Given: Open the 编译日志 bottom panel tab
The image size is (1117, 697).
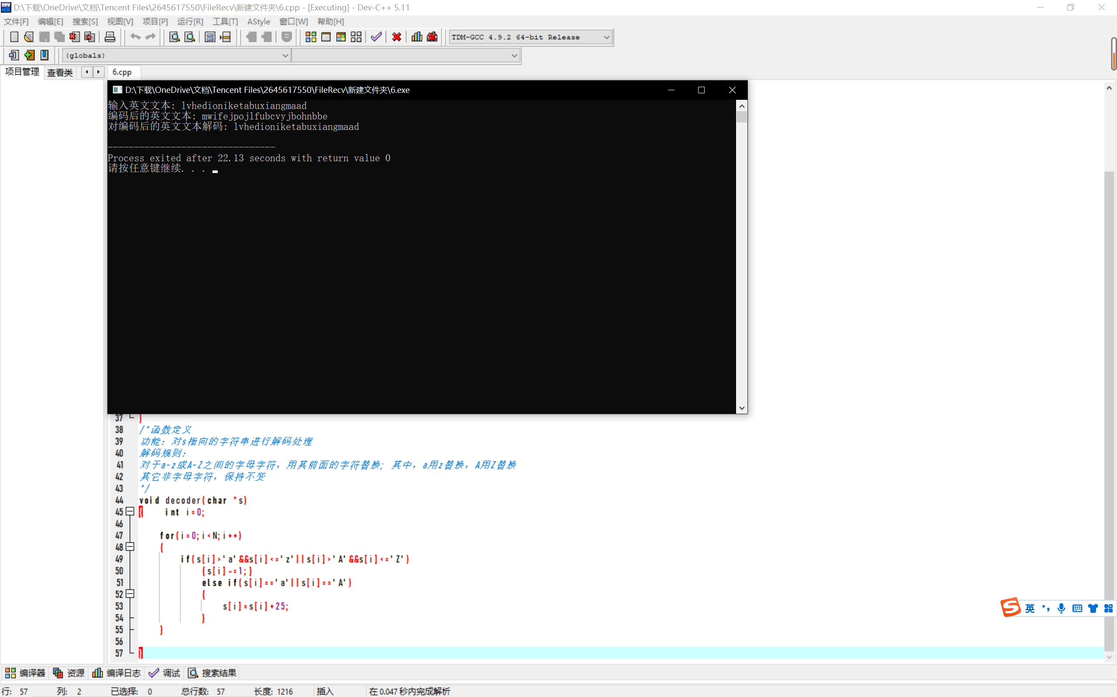Looking at the screenshot, I should coord(117,673).
